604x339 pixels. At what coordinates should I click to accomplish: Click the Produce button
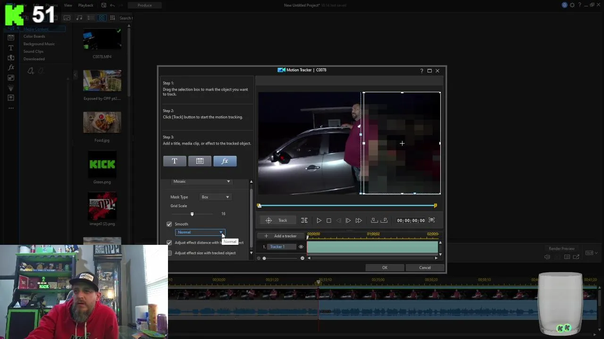144,5
